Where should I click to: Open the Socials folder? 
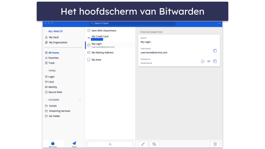tap(51, 106)
